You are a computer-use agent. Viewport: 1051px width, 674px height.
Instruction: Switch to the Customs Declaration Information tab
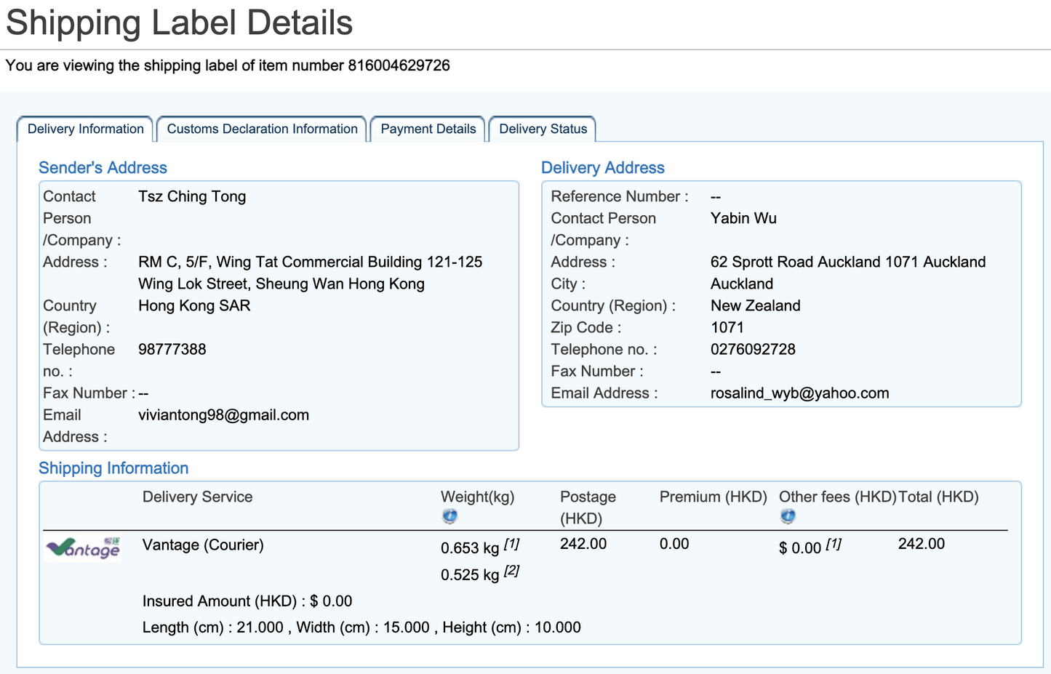point(261,129)
